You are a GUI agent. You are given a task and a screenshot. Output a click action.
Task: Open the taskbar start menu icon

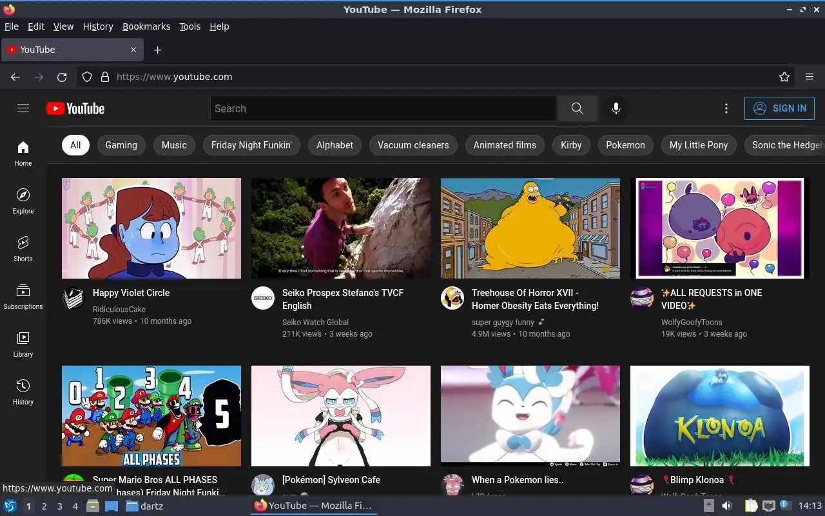point(10,506)
